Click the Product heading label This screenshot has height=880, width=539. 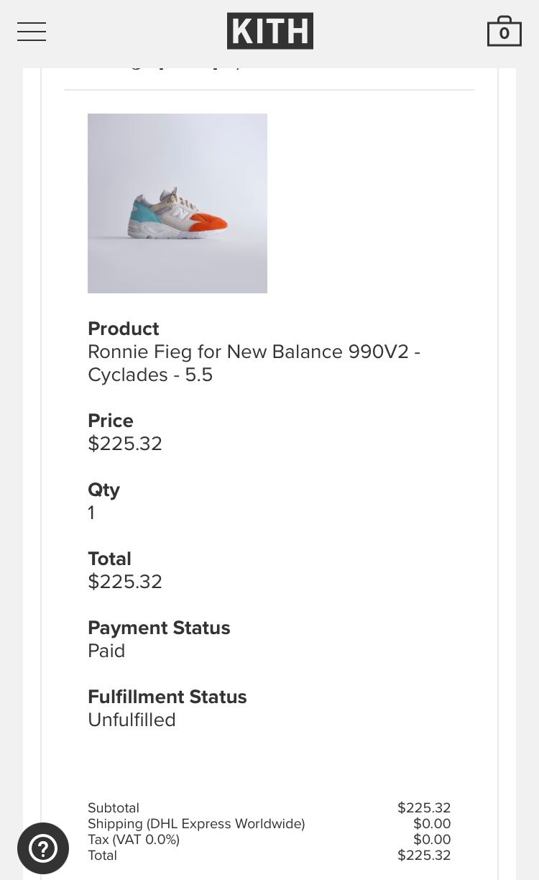123,329
